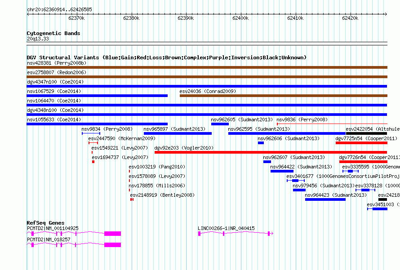Click the nsv1067529 (Coe2014) label
400x270 pixels.
pyautogui.click(x=54, y=91)
